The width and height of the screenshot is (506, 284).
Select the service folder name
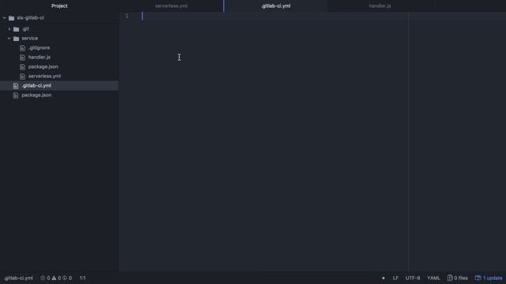point(30,38)
